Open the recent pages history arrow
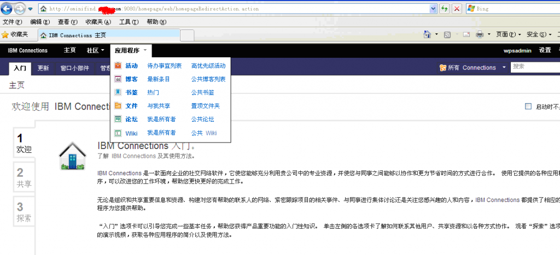This screenshot has width=560, height=255. pyautogui.click(x=31, y=9)
